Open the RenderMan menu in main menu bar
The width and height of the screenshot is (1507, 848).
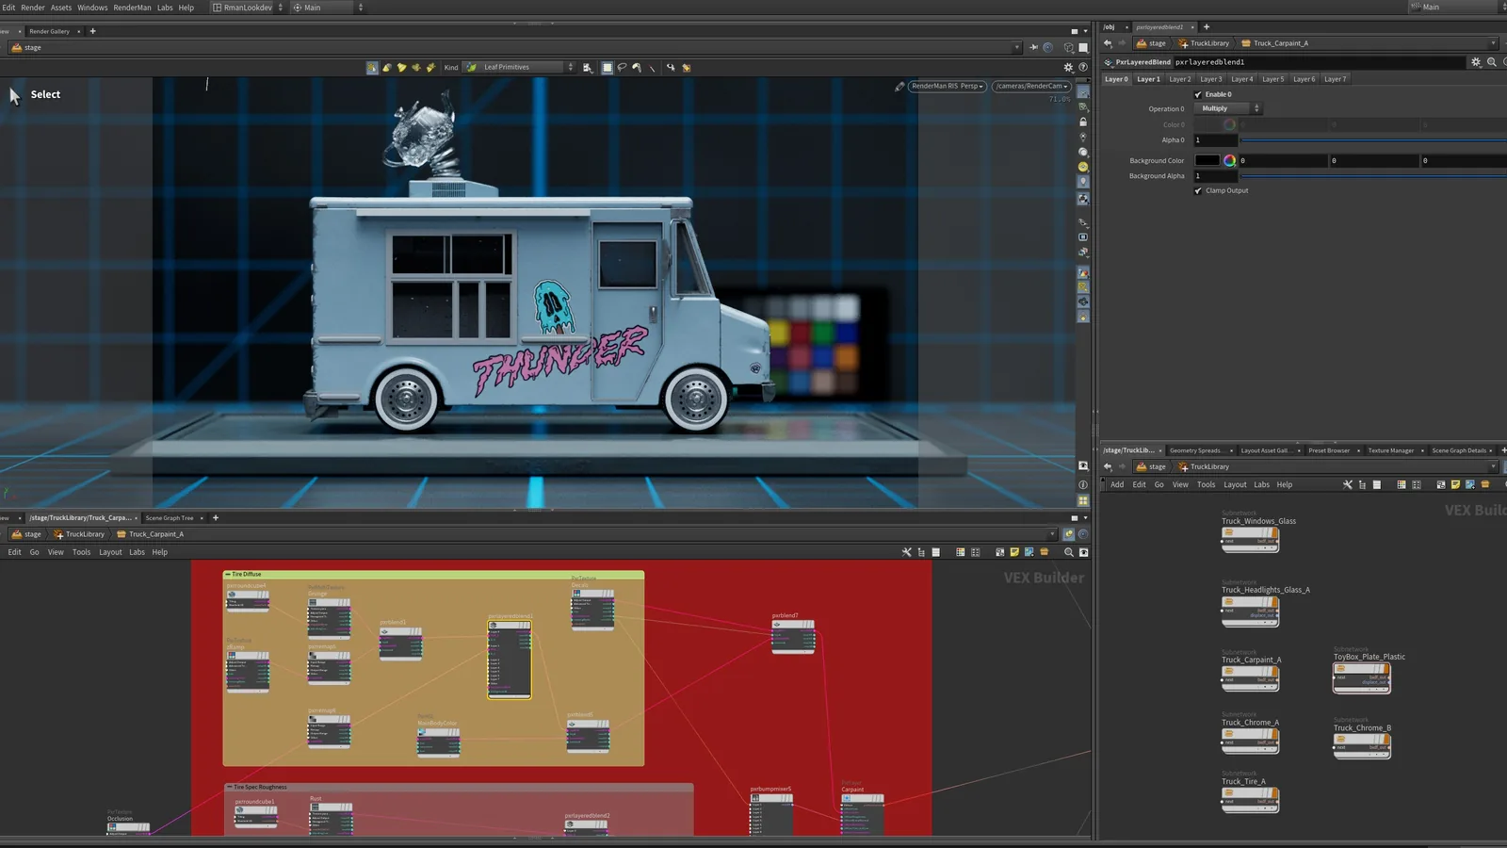pyautogui.click(x=132, y=8)
